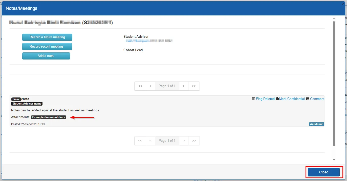Jump to first page using the top double-left arrow
The width and height of the screenshot is (347, 181).
140,86
